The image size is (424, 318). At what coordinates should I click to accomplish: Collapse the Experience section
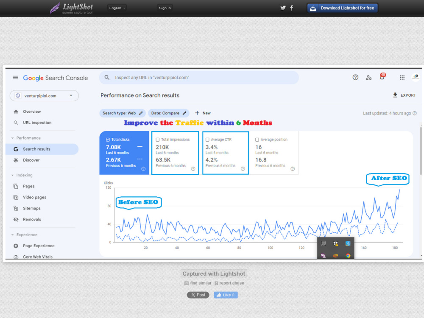tap(24, 235)
